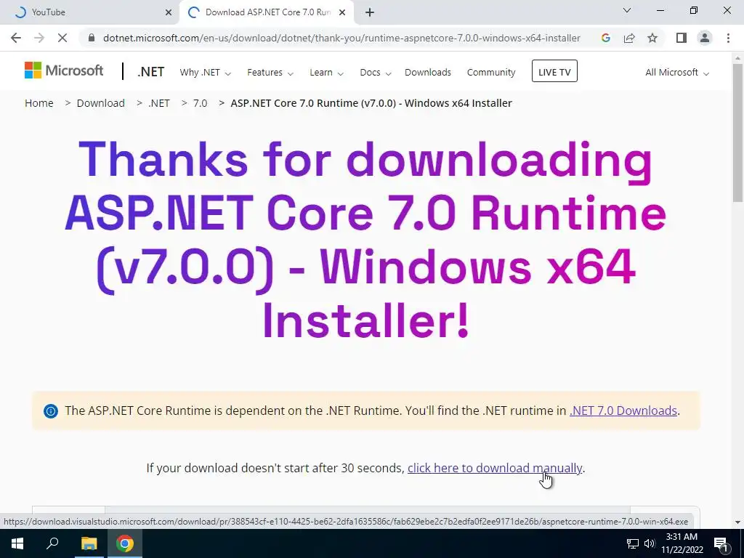Click the vertical scrollbar thumb
The width and height of the screenshot is (744, 558).
coord(737,133)
